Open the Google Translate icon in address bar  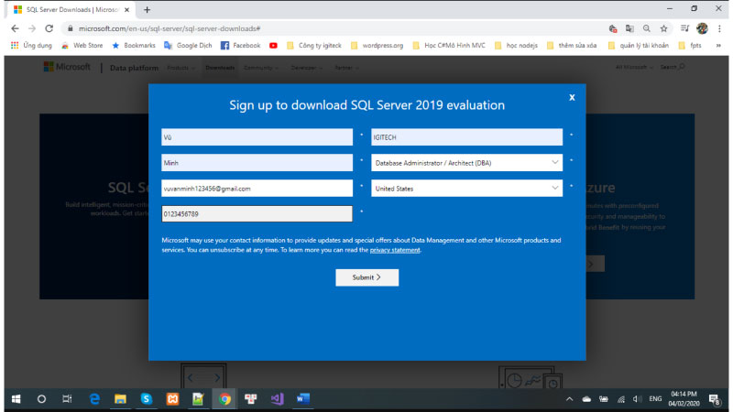pyautogui.click(x=629, y=28)
